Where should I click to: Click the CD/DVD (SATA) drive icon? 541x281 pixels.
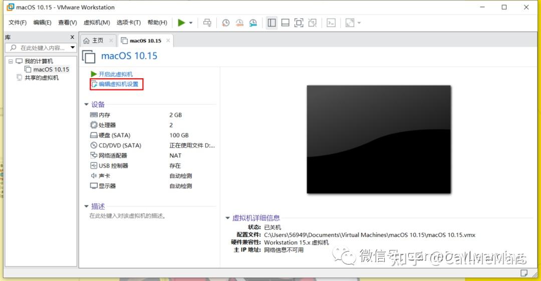click(94, 145)
